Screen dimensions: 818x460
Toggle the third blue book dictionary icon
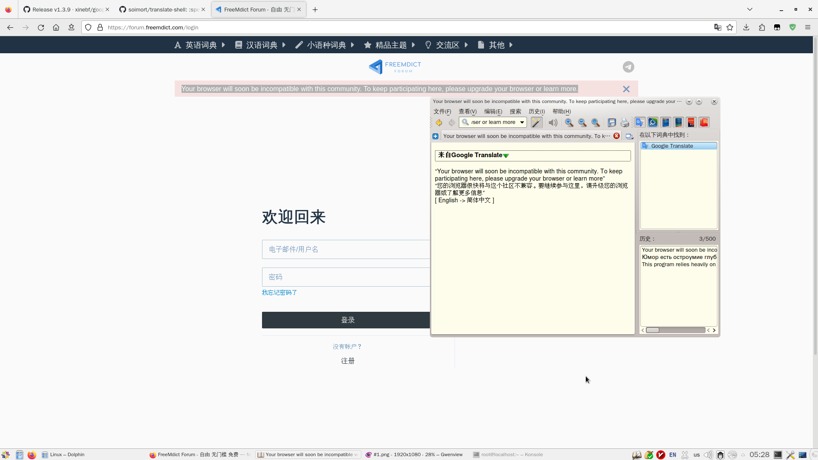pyautogui.click(x=665, y=123)
